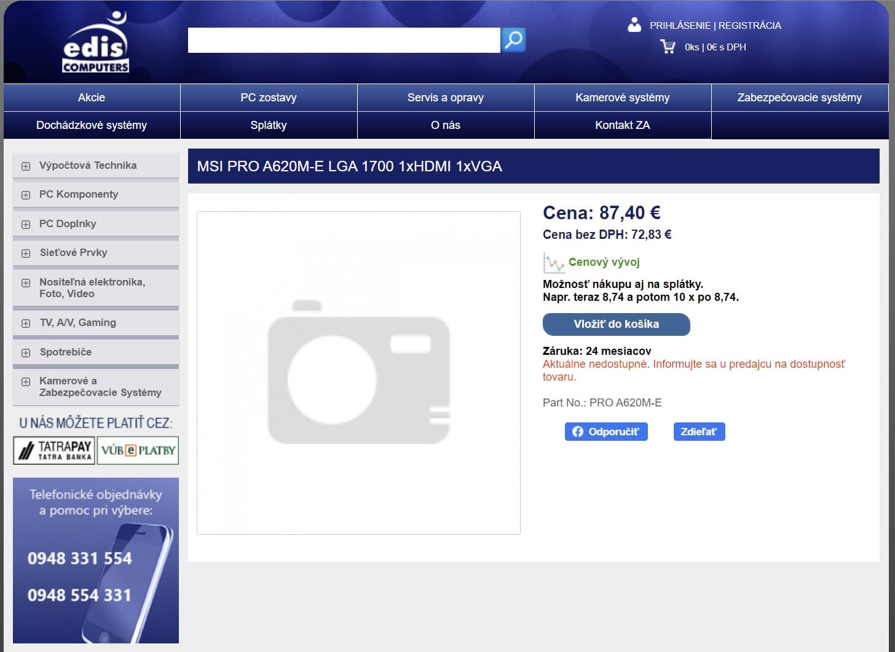Click Part No. PRO A620M-E text

pos(602,403)
